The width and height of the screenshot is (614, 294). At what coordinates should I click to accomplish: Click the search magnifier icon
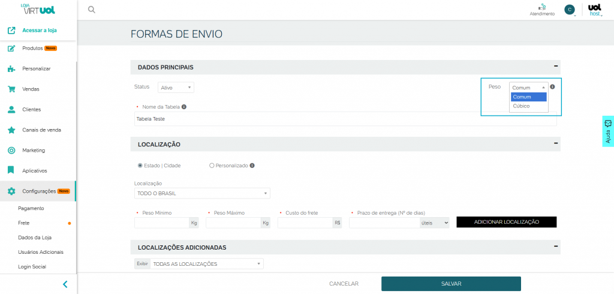coord(91,10)
